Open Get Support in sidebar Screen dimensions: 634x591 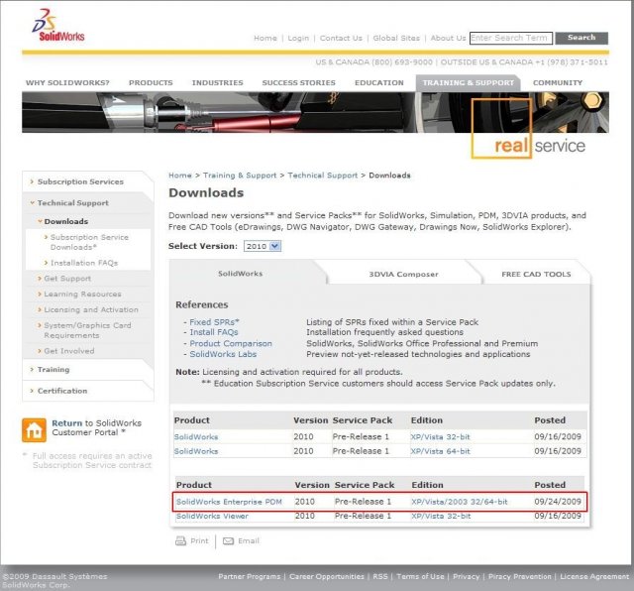67,279
